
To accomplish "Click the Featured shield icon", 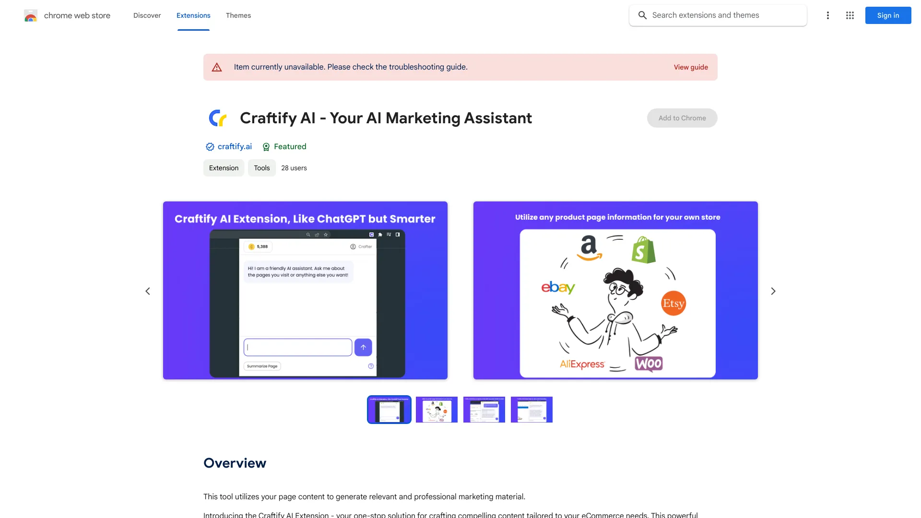I will coord(266,147).
